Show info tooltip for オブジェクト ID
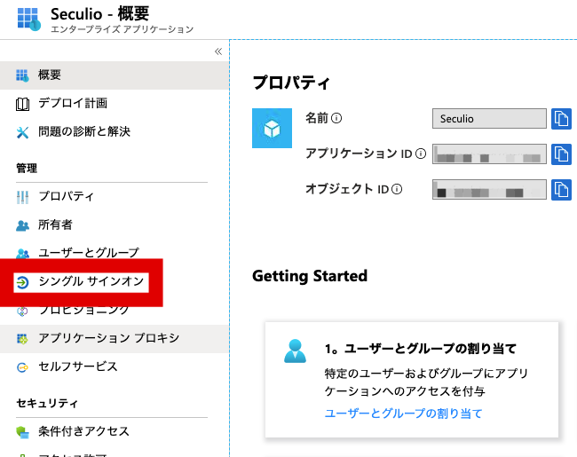 coord(397,189)
